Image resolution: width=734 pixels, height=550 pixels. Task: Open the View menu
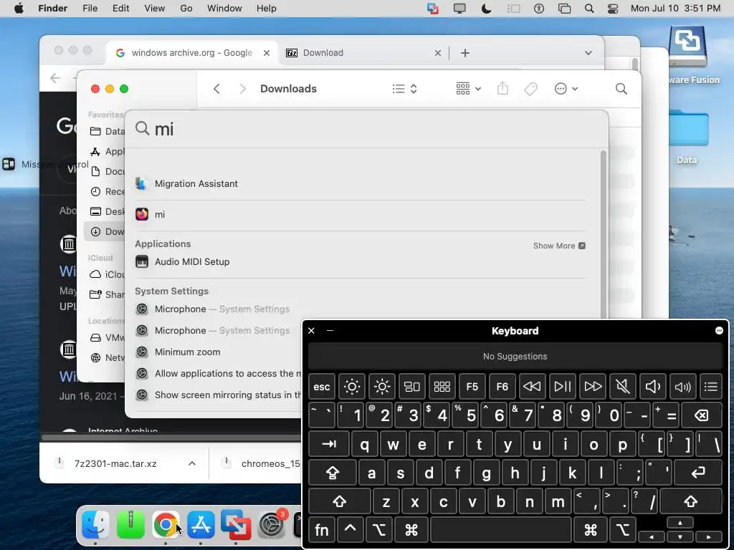[155, 9]
